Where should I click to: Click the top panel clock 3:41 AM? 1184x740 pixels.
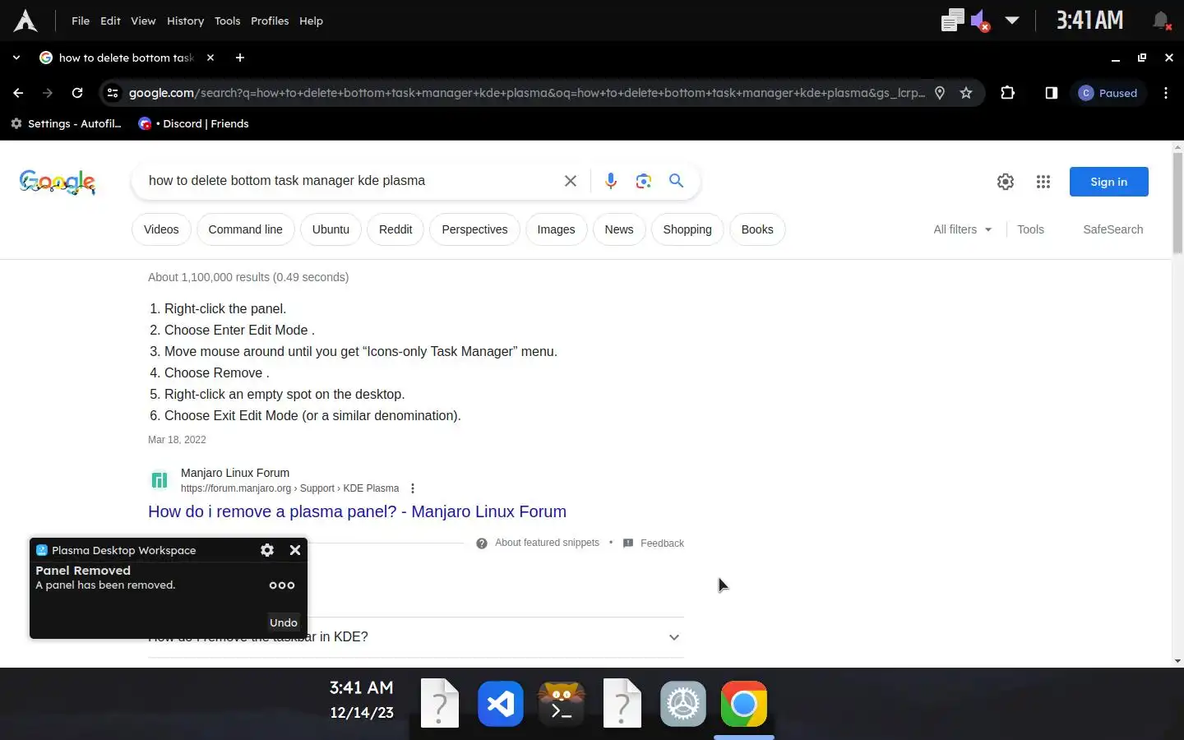[1089, 21]
